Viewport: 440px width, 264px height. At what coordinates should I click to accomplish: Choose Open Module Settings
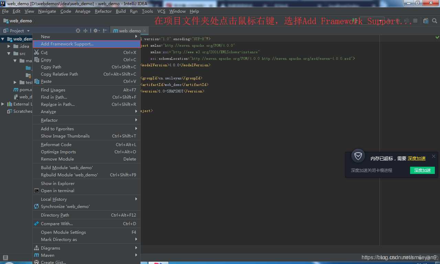(86, 232)
